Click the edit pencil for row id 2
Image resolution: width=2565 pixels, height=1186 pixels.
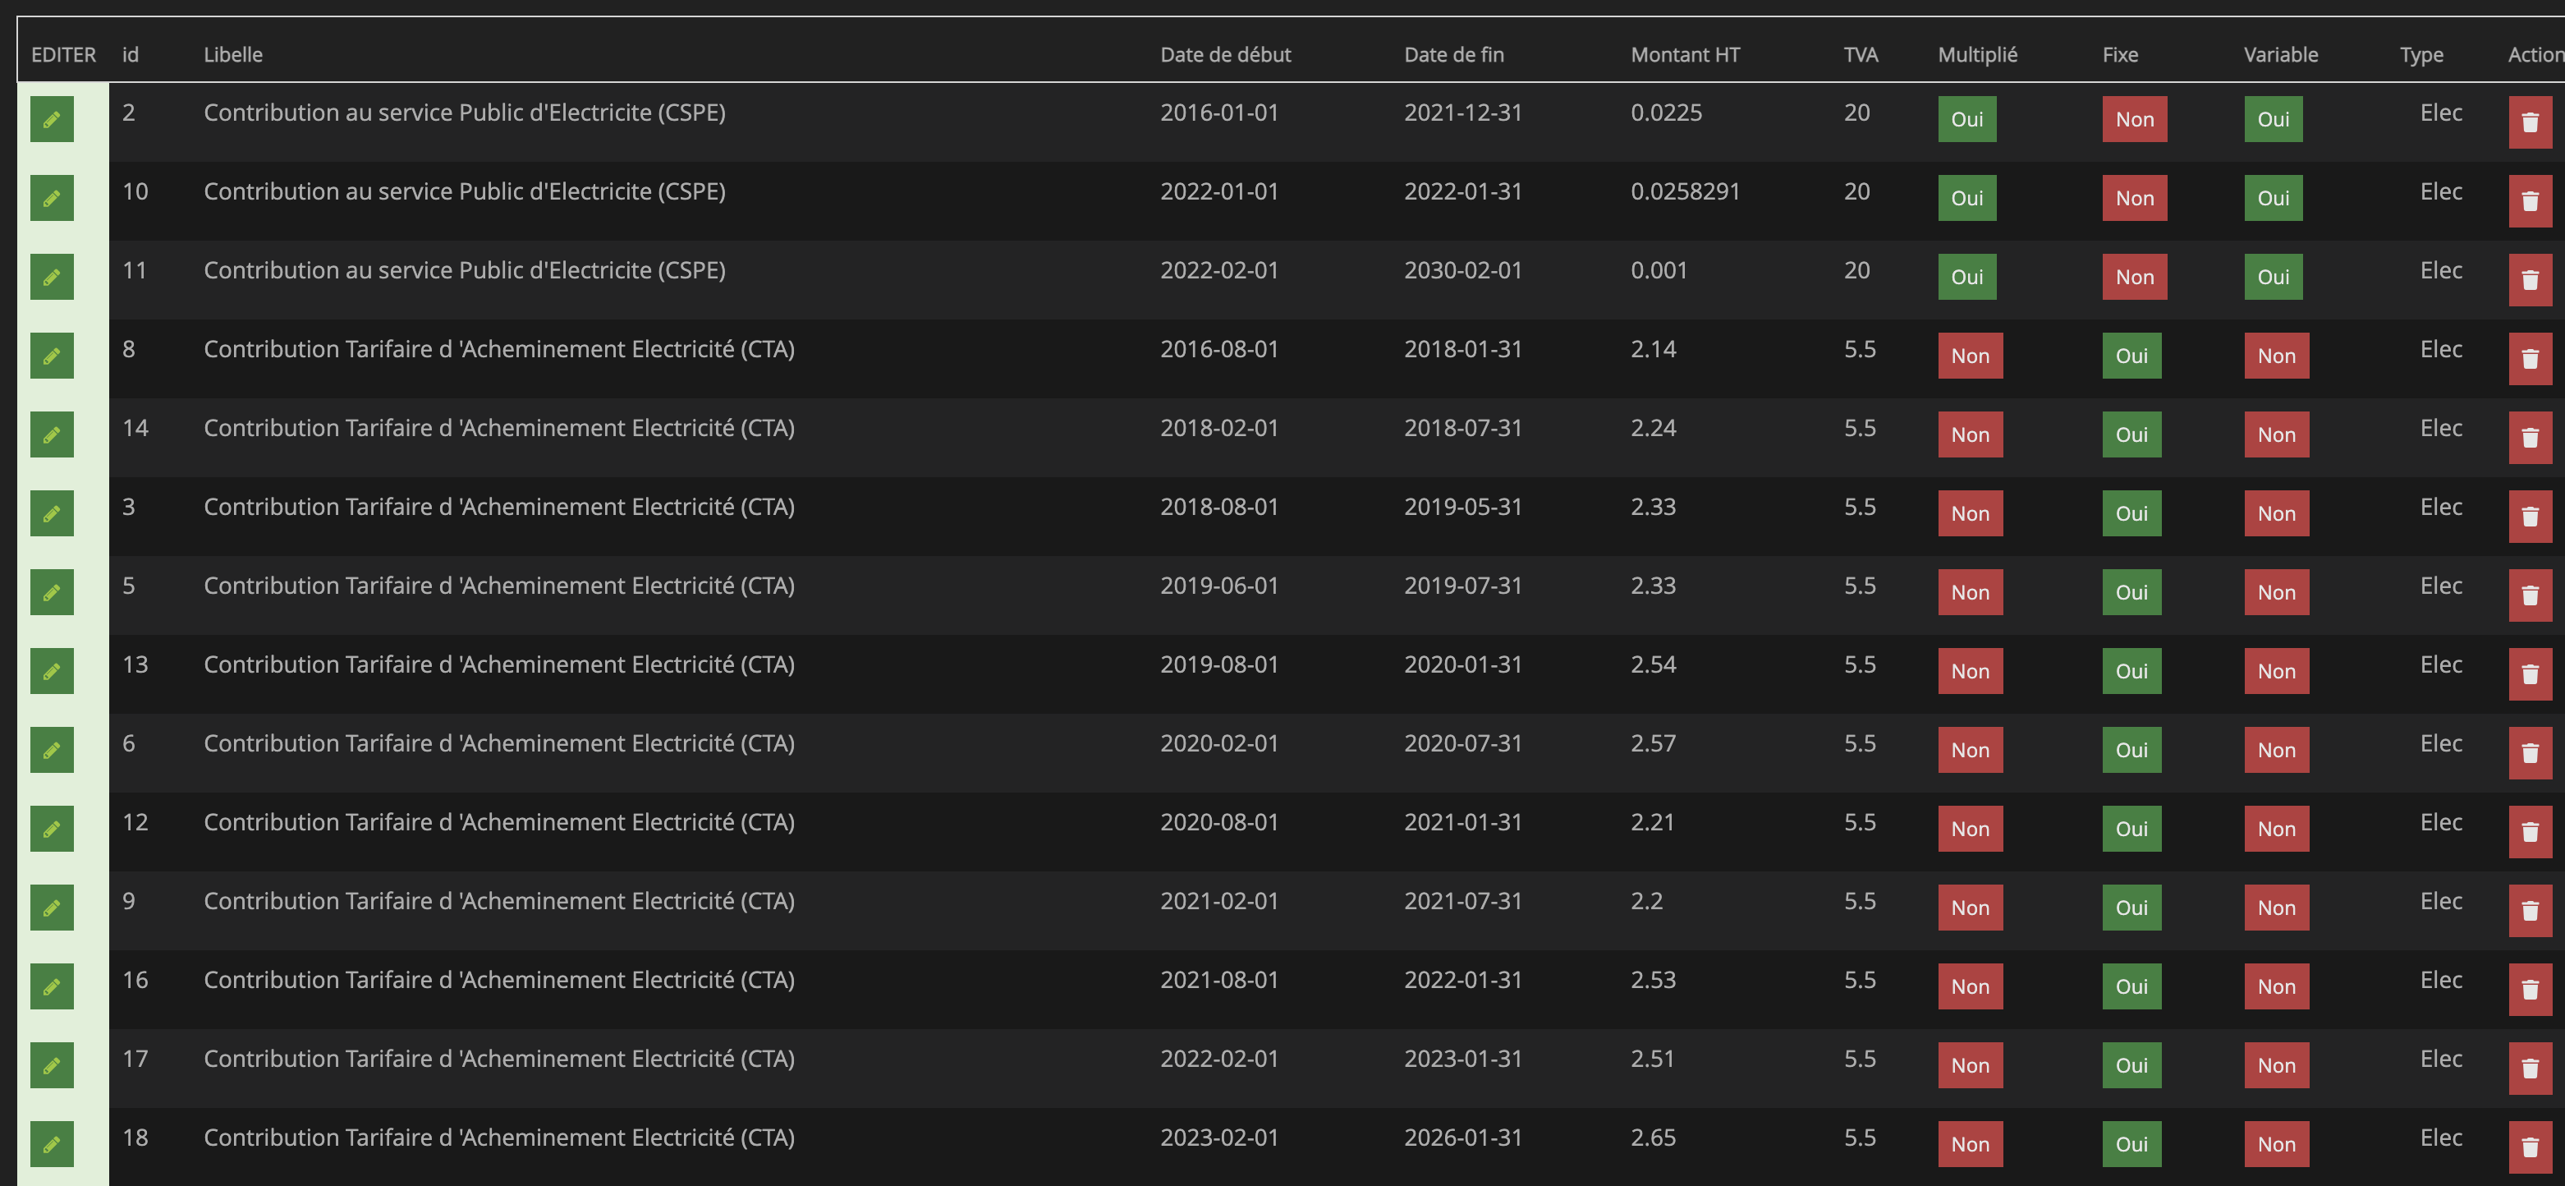click(x=52, y=119)
